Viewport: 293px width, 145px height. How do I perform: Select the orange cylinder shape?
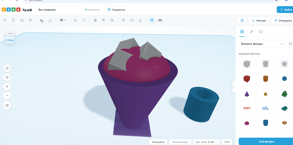click(x=265, y=78)
